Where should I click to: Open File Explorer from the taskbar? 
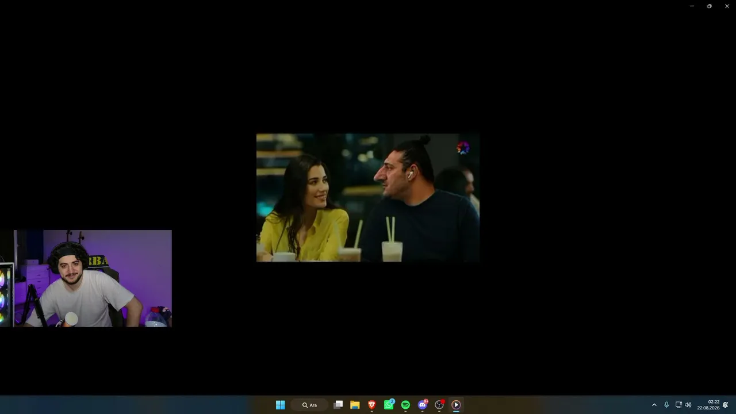tap(355, 405)
